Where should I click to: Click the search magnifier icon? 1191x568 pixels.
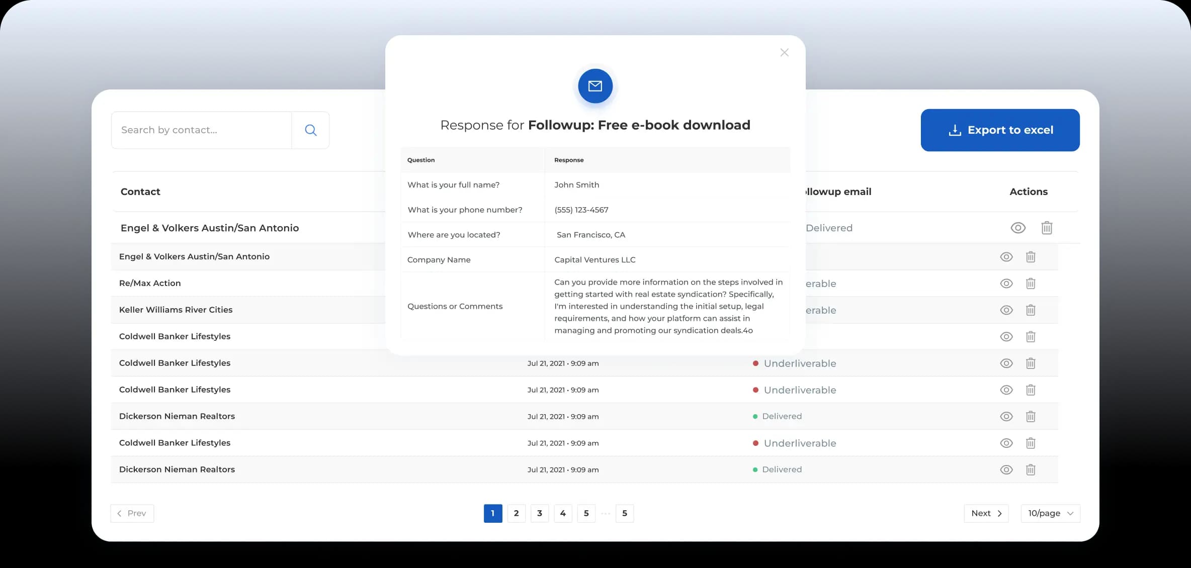310,130
